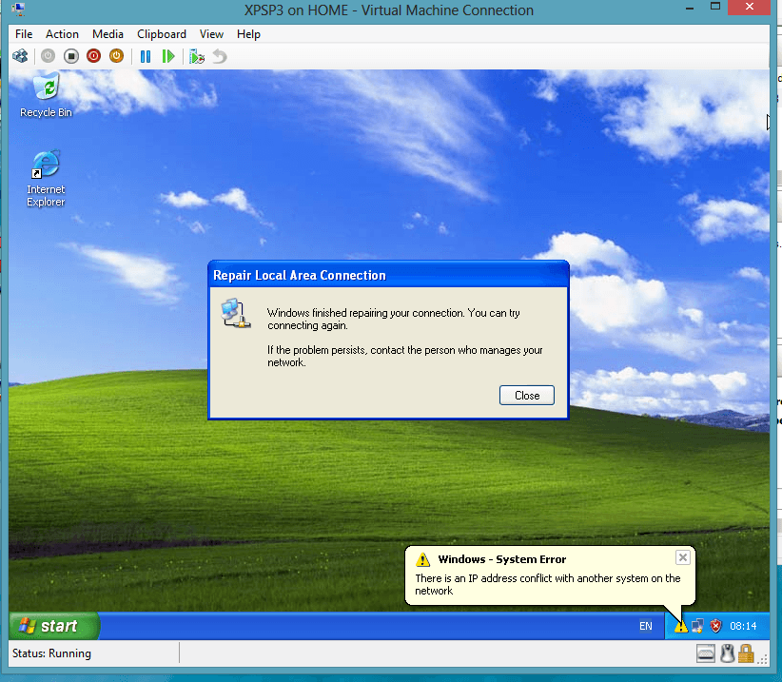Screen dimensions: 782x682
Task: Dismiss the System Error balloon notification
Action: tap(683, 557)
